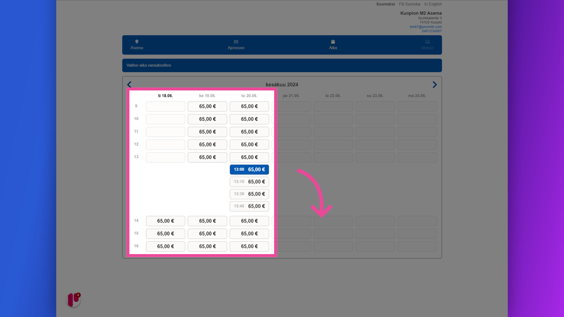
Task: Select the 11 o'clock slot on ke 19.06.
Action: (x=207, y=132)
